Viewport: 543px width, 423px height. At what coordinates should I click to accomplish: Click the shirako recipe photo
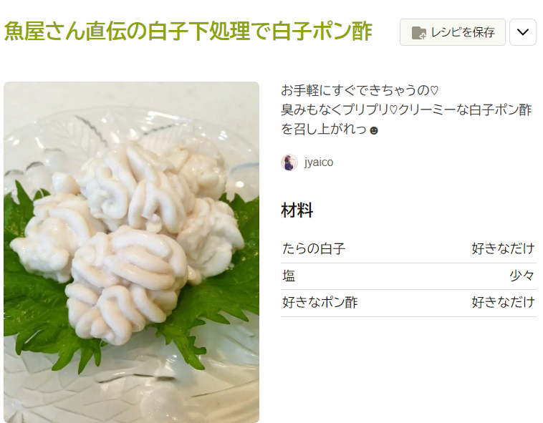(132, 252)
